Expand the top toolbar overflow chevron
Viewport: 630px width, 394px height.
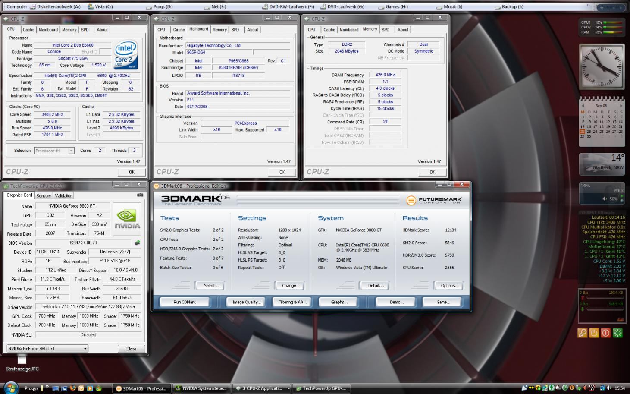(x=588, y=6)
